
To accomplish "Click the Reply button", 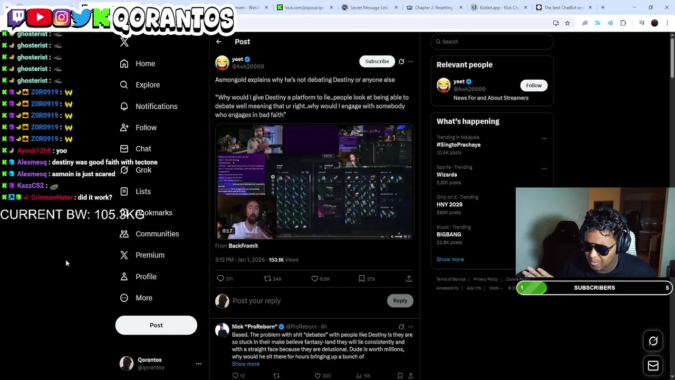I will [x=400, y=301].
